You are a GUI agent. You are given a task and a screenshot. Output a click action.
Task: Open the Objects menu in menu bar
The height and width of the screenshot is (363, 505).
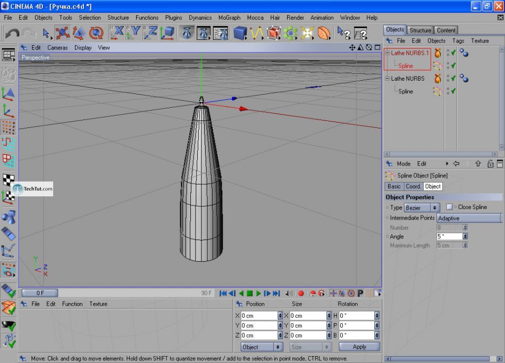click(x=43, y=18)
